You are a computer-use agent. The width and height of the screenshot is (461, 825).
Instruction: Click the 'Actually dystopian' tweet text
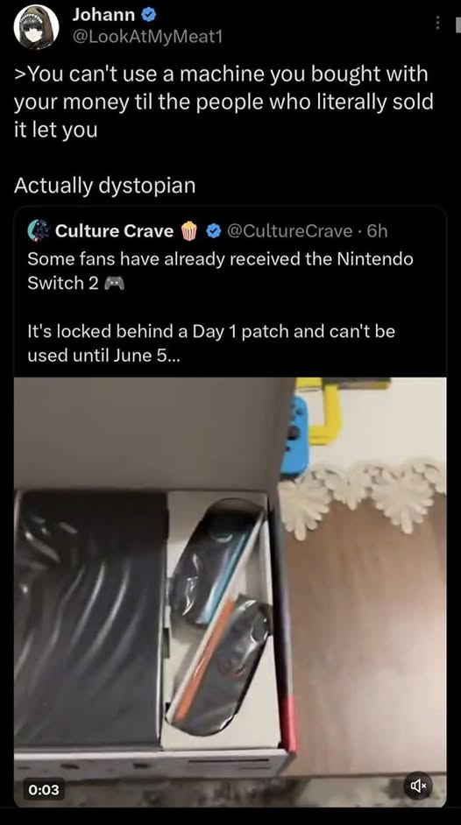(104, 185)
